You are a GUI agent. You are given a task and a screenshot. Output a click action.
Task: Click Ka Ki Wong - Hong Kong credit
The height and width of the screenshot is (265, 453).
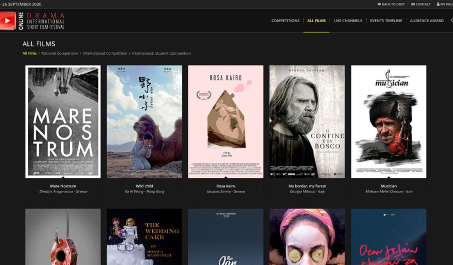click(x=144, y=191)
